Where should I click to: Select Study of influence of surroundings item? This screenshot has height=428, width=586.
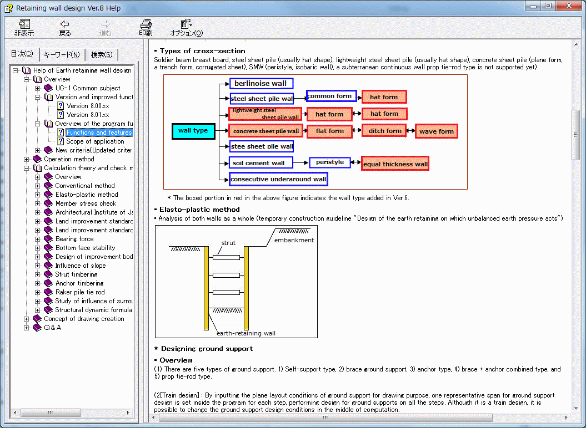[x=94, y=301]
